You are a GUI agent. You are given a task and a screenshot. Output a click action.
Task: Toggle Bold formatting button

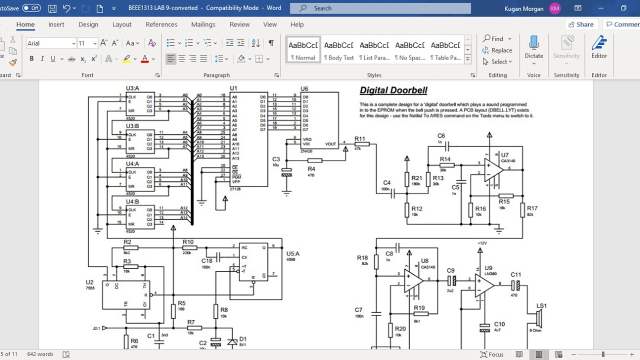31,59
